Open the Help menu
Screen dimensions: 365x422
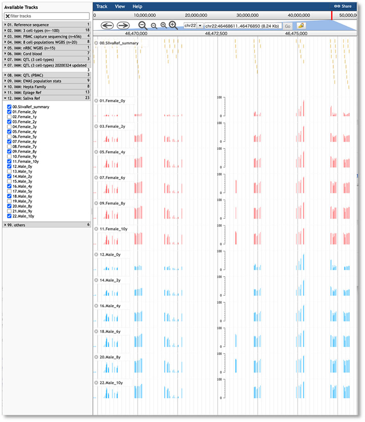tap(137, 6)
